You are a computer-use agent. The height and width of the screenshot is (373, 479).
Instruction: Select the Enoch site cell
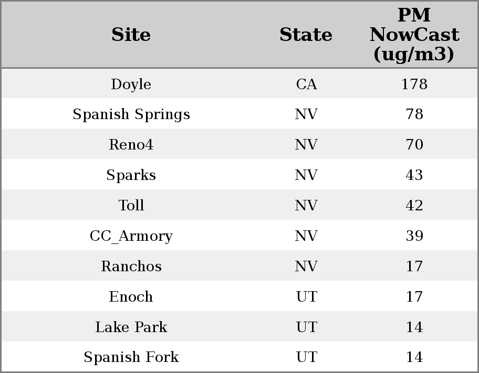pyautogui.click(x=131, y=297)
